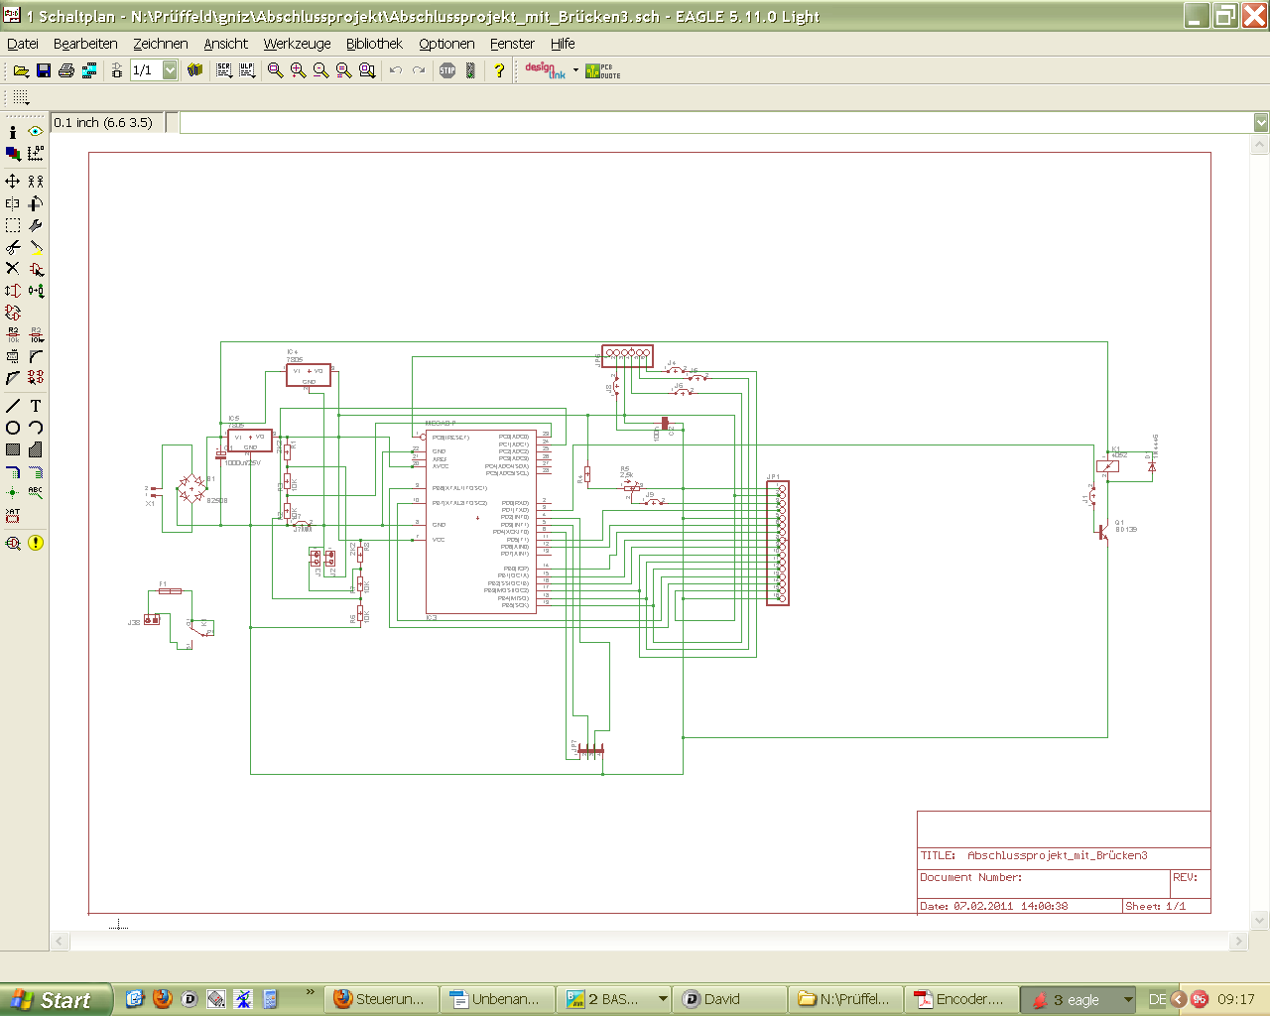This screenshot has width=1270, height=1016.
Task: Click the vertical scrollbar down arrow
Action: 1260,920
